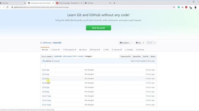The image size is (199, 111).
Task: Click iabhinavr avatar in commit bar
Action: coord(44,61)
